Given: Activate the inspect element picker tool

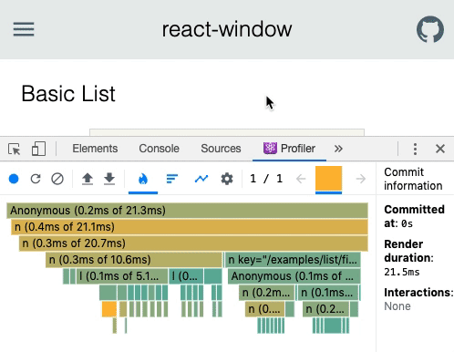Looking at the screenshot, I should pos(15,149).
